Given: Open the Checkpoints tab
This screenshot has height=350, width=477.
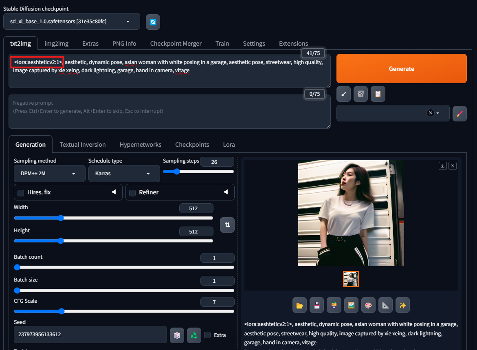Looking at the screenshot, I should coord(192,145).
